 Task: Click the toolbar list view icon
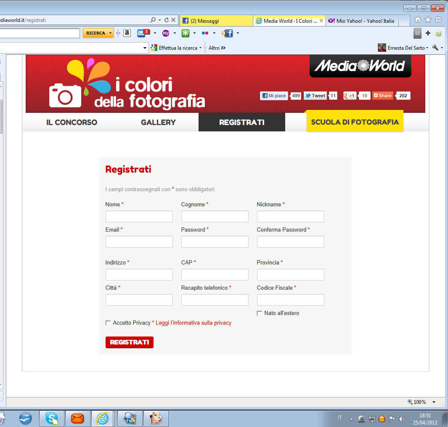click(x=417, y=33)
